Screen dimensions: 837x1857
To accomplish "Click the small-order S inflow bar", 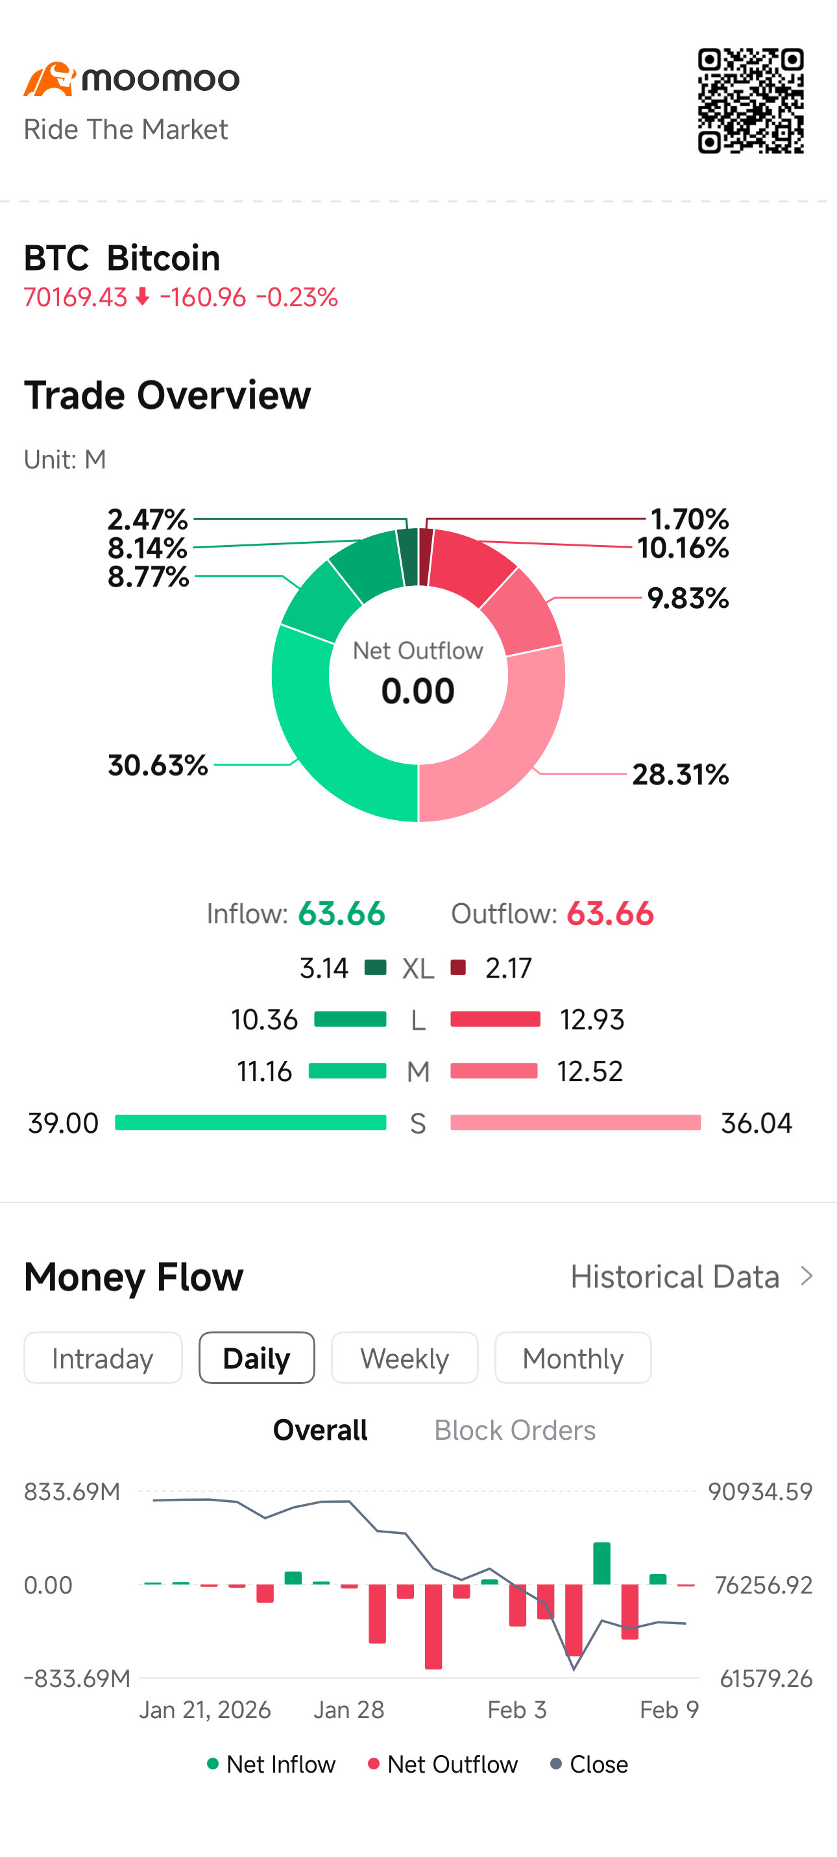I will click(x=251, y=1123).
